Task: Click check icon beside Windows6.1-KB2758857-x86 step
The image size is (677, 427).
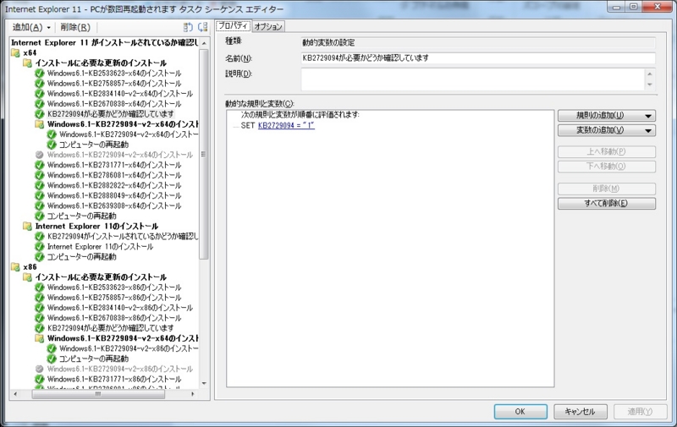Action: (40, 298)
